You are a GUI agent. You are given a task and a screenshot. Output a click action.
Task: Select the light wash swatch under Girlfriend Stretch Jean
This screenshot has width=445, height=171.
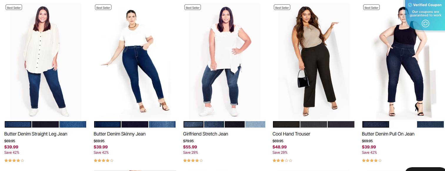(x=255, y=124)
